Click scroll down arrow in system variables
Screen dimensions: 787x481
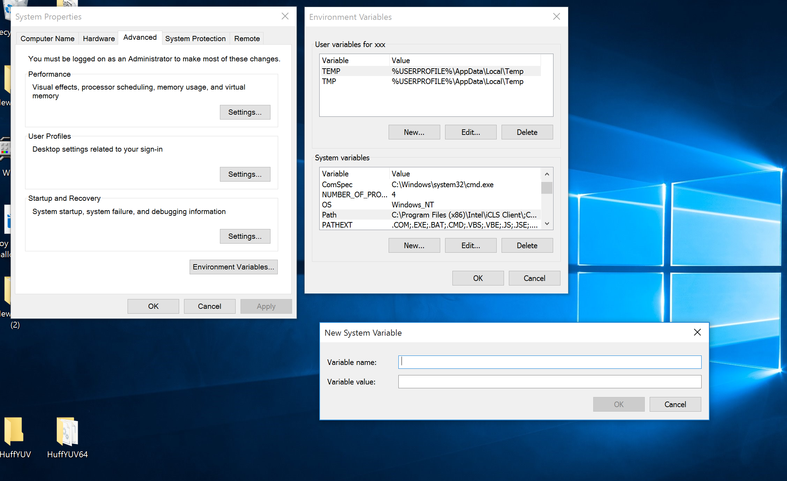[x=547, y=224]
